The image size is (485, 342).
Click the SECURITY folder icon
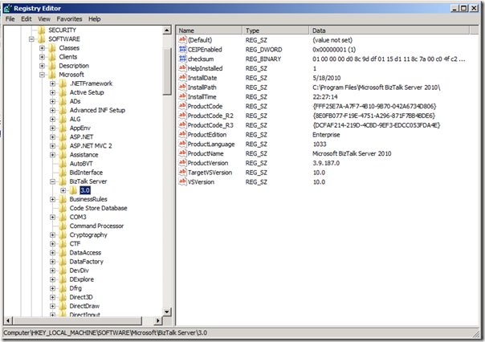pos(42,30)
